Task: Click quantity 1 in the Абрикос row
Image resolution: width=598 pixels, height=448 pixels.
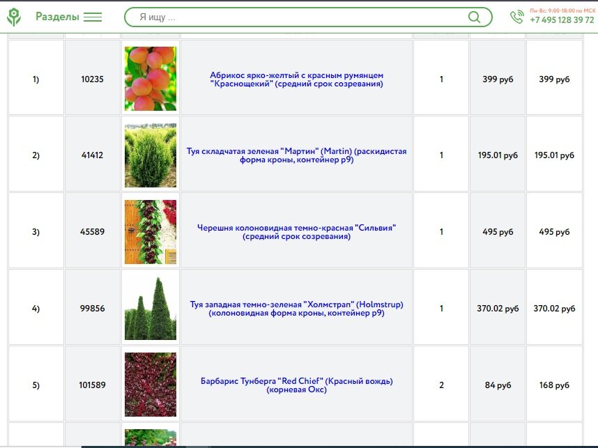Action: pyautogui.click(x=441, y=79)
